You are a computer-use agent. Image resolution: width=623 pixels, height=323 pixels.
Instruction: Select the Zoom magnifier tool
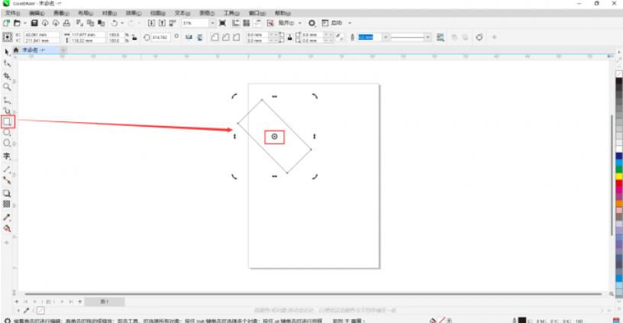[x=7, y=88]
